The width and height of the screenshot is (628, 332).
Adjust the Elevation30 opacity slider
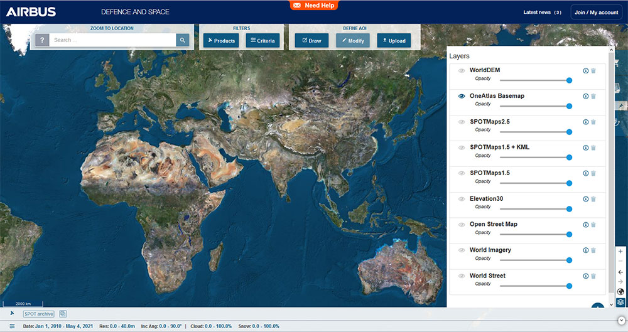[569, 209]
